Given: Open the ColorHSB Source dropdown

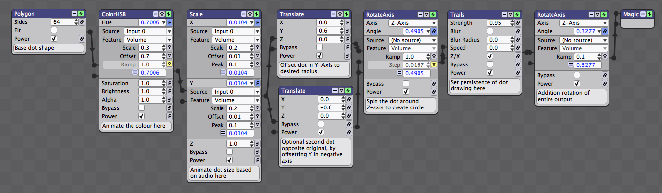Looking at the screenshot, I should click(x=148, y=31).
